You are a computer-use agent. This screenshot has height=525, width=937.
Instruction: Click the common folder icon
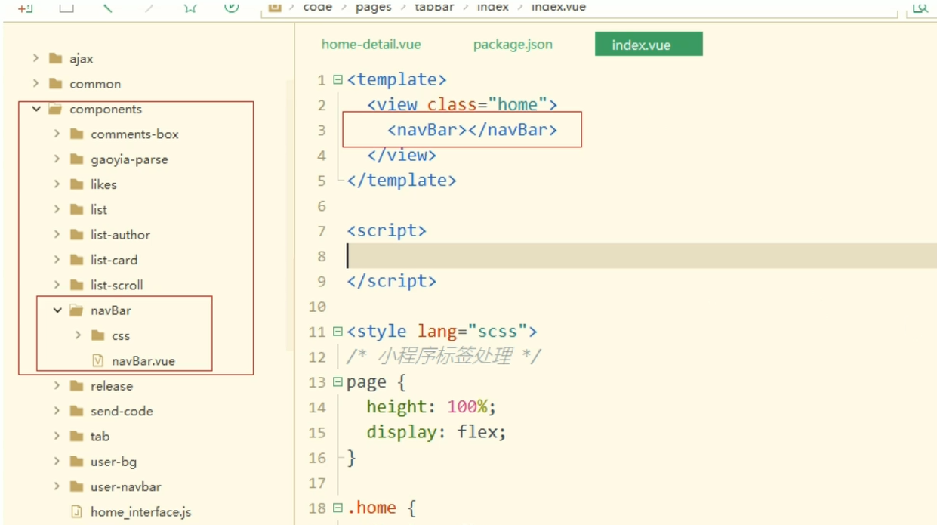55,83
